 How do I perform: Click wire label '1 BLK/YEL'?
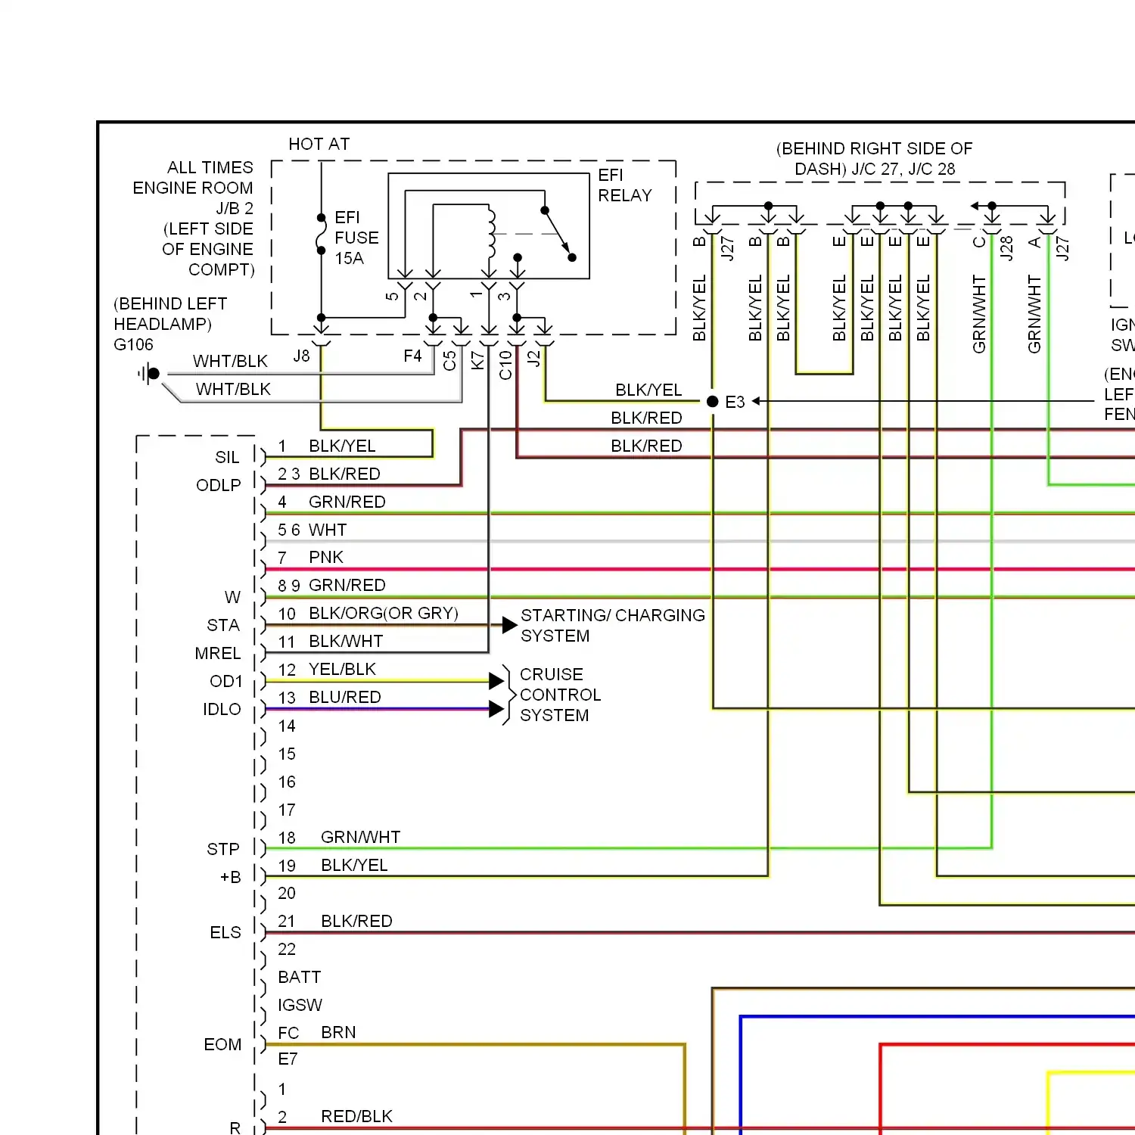pos(327,446)
